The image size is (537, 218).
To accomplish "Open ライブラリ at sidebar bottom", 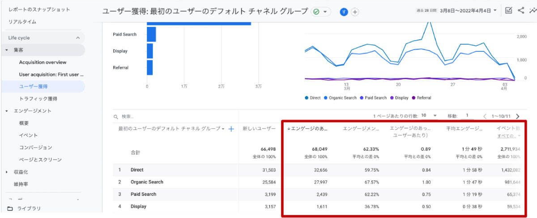I will 29,208.
